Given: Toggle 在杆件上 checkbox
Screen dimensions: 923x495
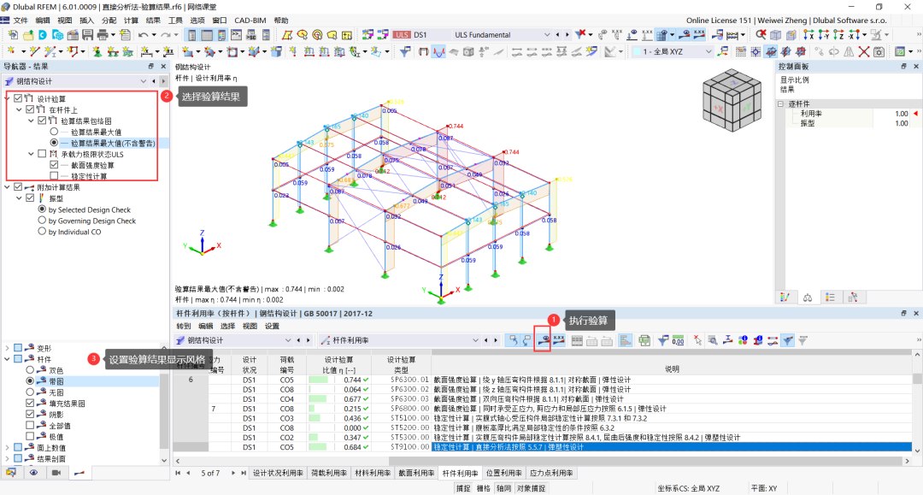Looking at the screenshot, I should click(x=30, y=109).
